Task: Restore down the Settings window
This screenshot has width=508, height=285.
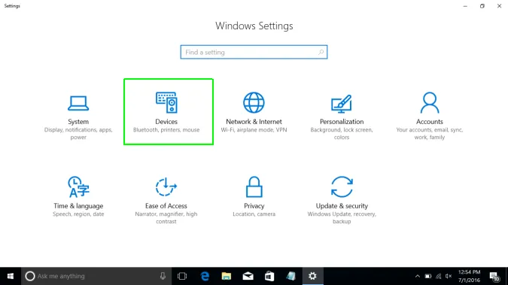Action: [482, 6]
